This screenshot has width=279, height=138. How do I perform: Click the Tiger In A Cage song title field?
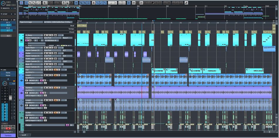pos(31,22)
